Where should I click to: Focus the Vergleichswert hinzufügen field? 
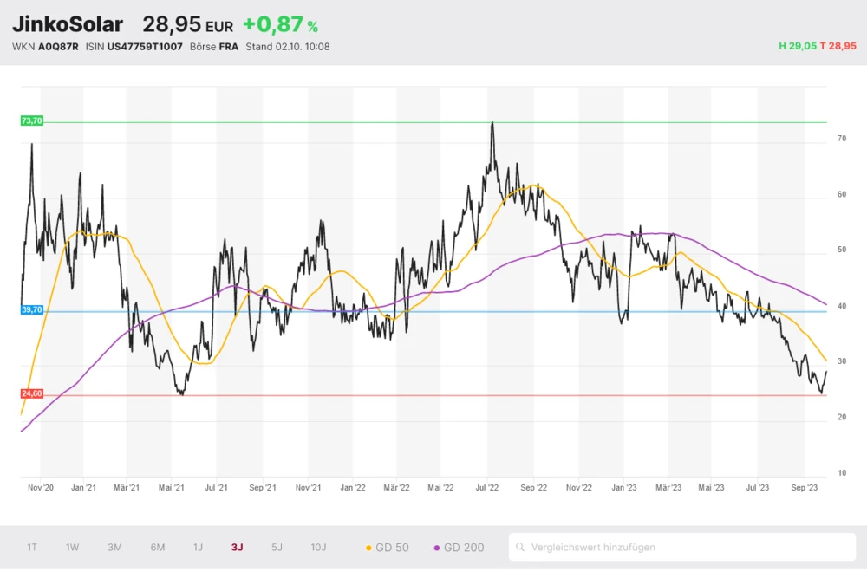click(685, 547)
